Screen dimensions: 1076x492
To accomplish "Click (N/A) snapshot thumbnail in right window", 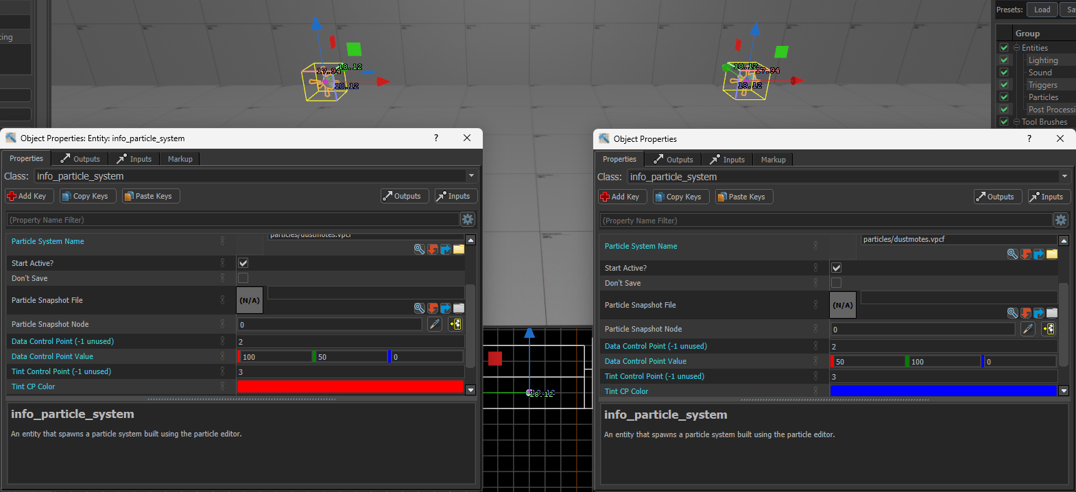I will pos(843,305).
